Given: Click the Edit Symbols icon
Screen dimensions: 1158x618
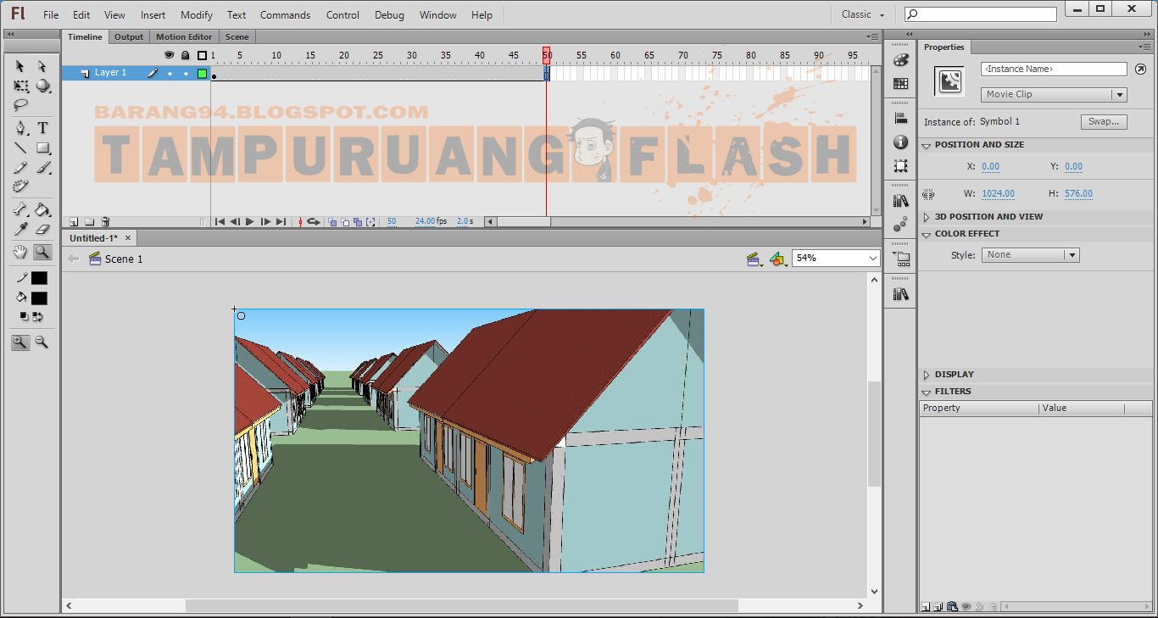Looking at the screenshot, I should [x=777, y=259].
